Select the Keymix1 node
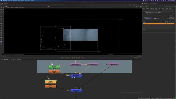This screenshot has width=176, height=99. click(76, 76)
